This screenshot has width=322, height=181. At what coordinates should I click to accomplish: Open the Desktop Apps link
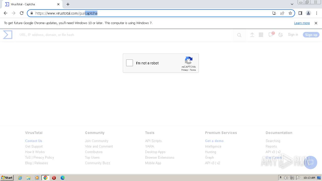155,152
